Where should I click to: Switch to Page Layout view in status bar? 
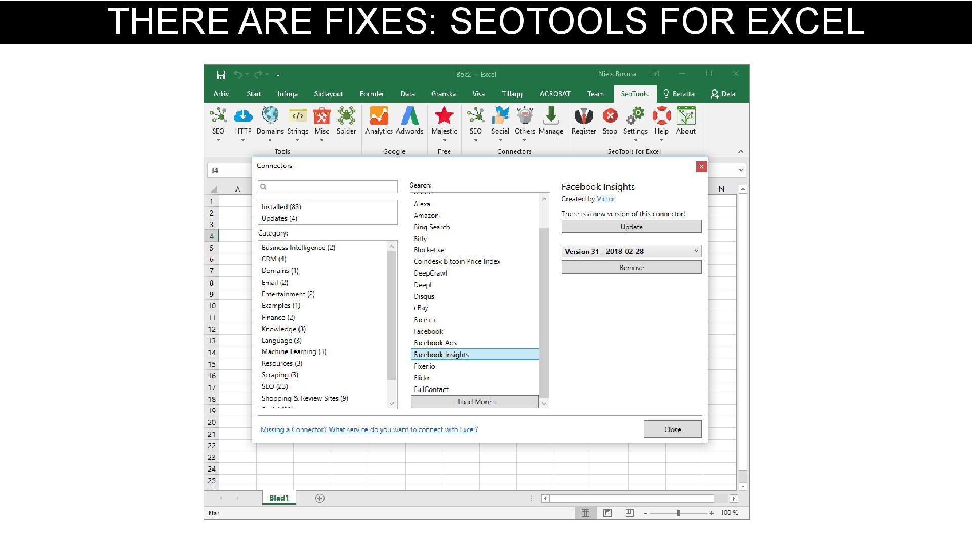click(607, 513)
